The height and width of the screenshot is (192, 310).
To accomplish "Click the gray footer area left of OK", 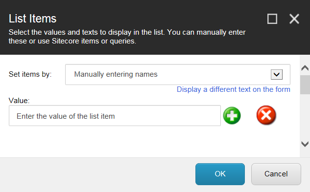I will 97,174.
